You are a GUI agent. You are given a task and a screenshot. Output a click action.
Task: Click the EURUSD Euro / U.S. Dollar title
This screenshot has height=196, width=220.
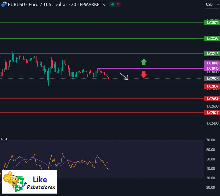[x=56, y=5]
